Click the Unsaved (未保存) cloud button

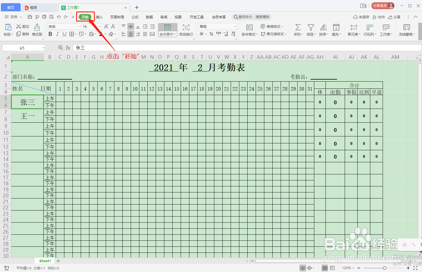click(x=361, y=17)
